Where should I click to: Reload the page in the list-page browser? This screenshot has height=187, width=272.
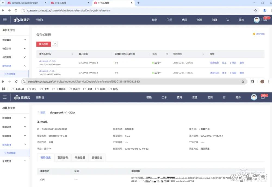pos(16,10)
